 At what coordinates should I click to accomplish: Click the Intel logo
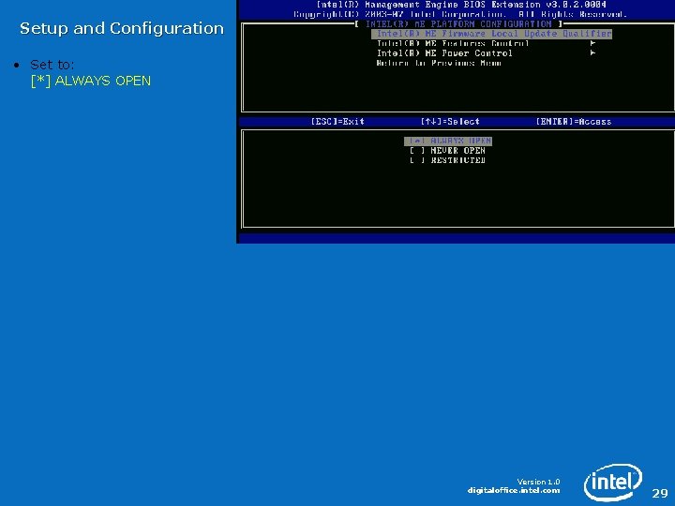click(613, 482)
